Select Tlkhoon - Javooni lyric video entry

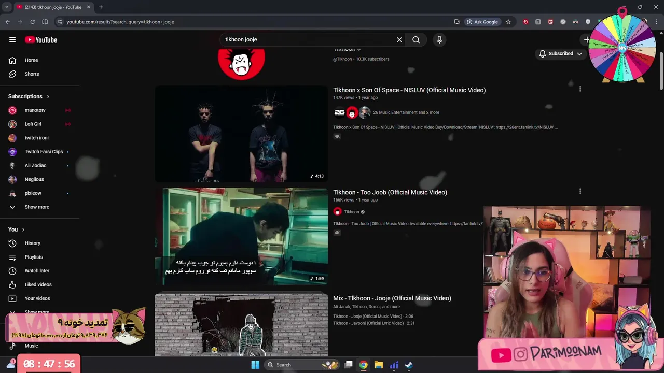[374, 323]
